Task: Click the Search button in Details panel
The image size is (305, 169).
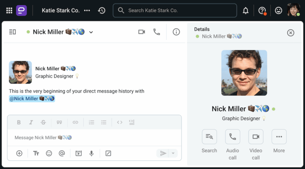Action: pos(209,137)
